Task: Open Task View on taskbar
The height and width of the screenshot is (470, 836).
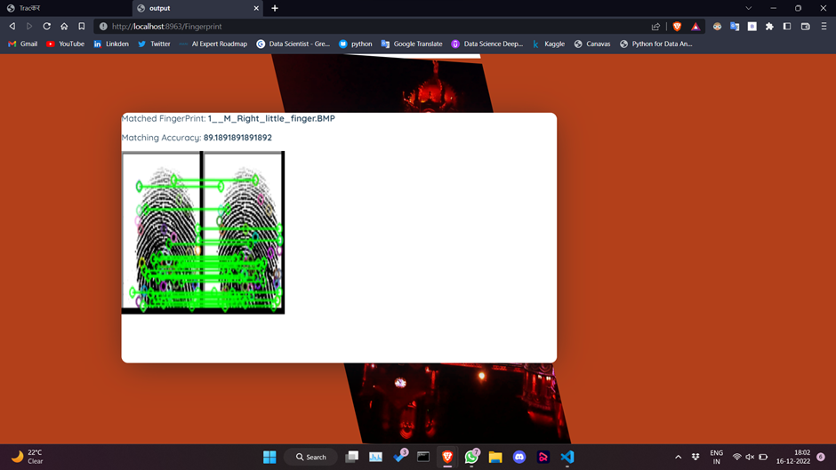Action: [x=352, y=457]
